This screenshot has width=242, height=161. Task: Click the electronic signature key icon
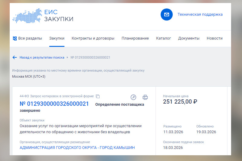pyautogui.click(x=133, y=97)
